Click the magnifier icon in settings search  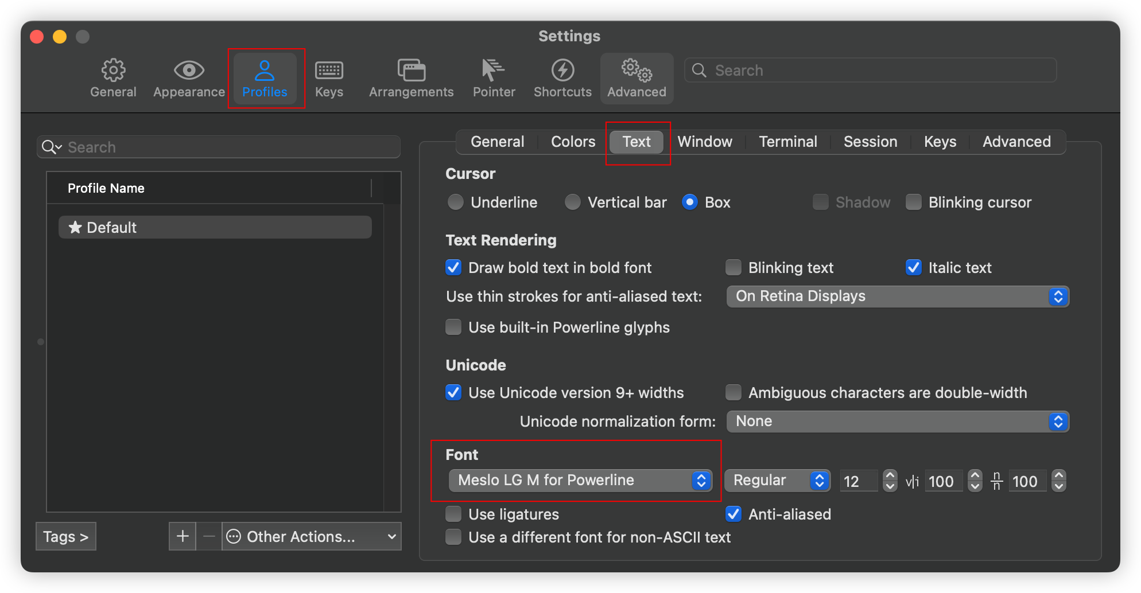coord(698,71)
